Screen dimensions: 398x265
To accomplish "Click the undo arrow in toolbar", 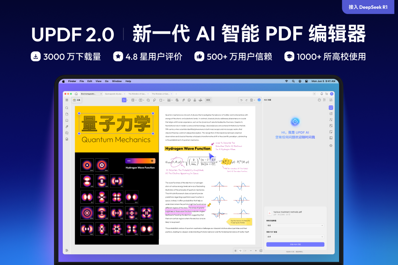I will [242, 100].
